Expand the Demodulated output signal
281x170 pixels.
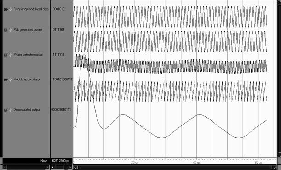[6, 110]
